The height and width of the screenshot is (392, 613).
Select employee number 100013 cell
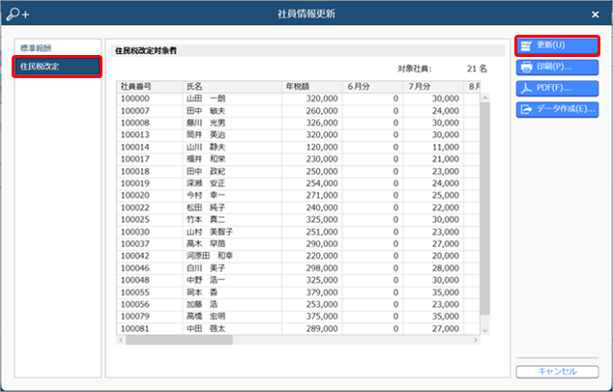point(149,135)
